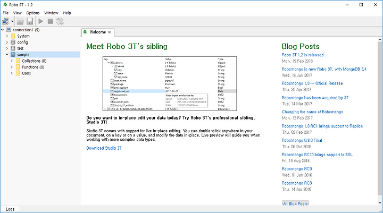Click the Open file toolbar icon
The image size is (383, 213).
pyautogui.click(x=20, y=21)
